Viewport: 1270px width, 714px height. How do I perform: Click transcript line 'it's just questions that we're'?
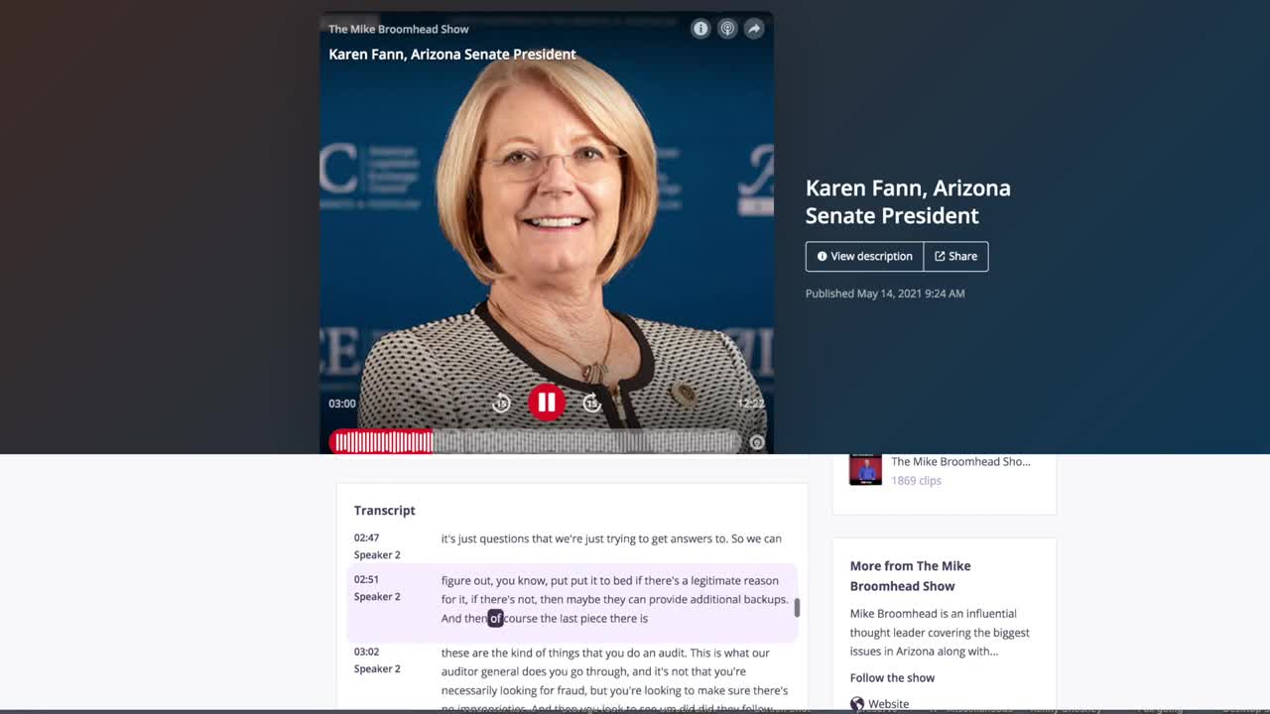click(x=611, y=538)
